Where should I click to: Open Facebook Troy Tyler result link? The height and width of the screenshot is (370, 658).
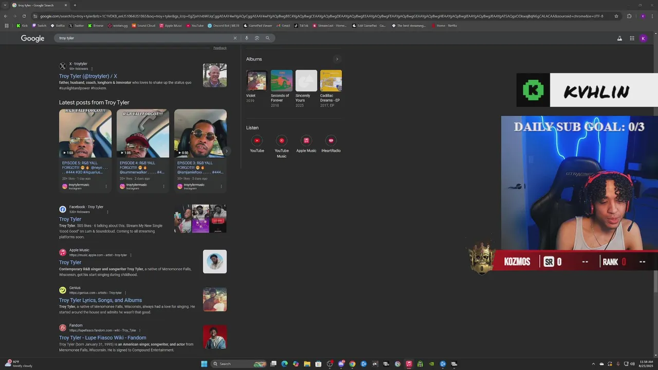pyautogui.click(x=70, y=219)
